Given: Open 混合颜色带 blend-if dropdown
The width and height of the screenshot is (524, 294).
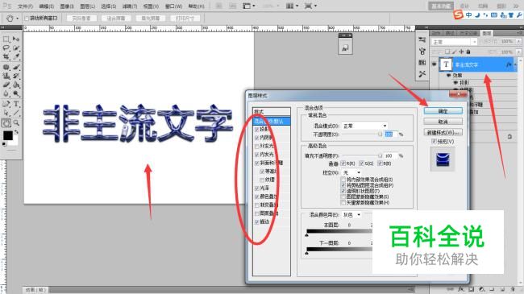Looking at the screenshot, I should [351, 214].
